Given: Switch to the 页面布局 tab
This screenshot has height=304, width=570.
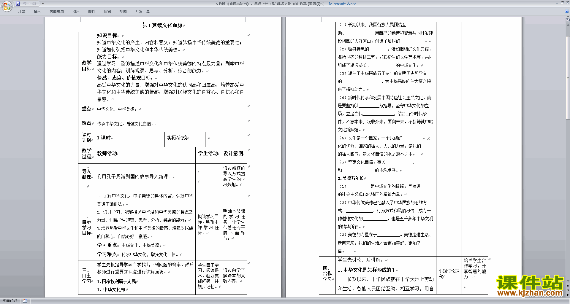Looking at the screenshot, I should pyautogui.click(x=57, y=12).
